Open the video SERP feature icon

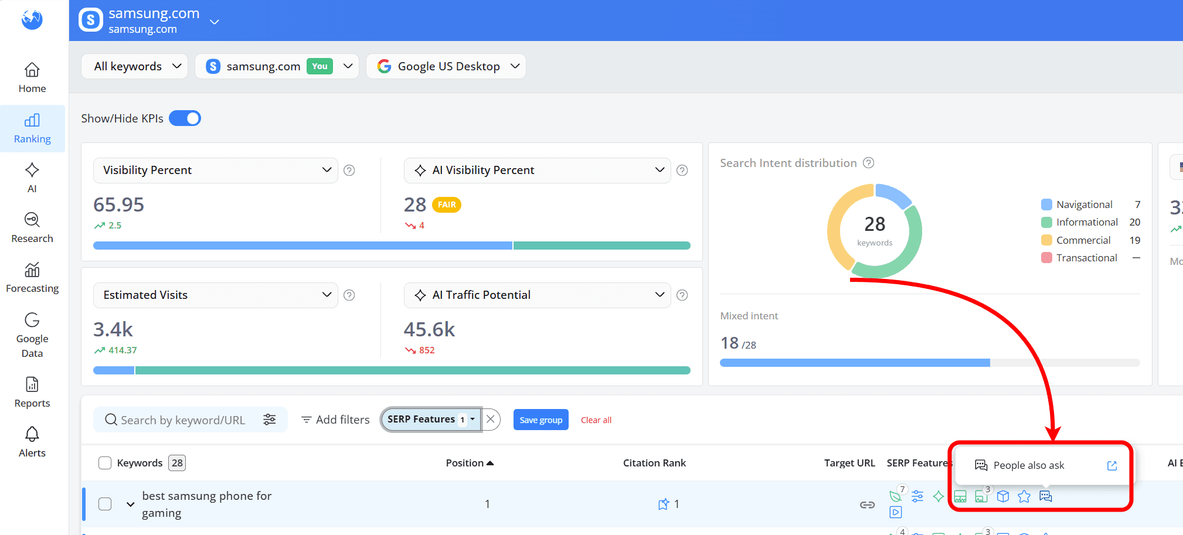click(896, 512)
